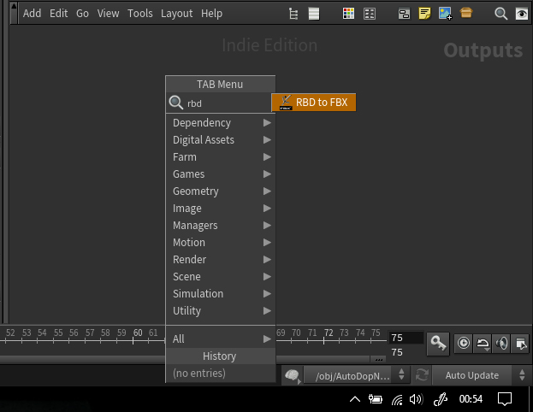Click the find node magnifier icon
The width and height of the screenshot is (533, 412).
(500, 14)
